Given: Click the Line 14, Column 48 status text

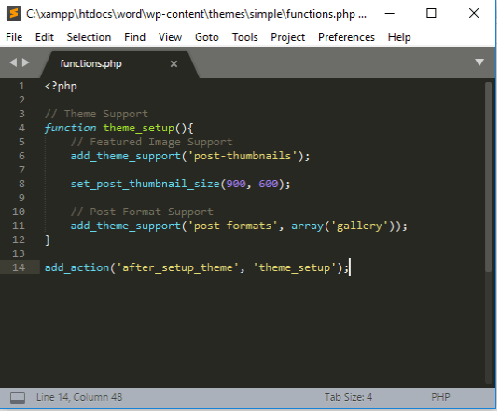Looking at the screenshot, I should 79,397.
